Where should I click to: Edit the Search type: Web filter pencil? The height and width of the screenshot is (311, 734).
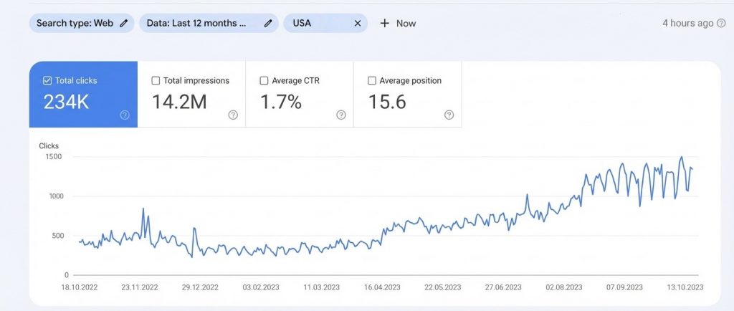coord(124,23)
